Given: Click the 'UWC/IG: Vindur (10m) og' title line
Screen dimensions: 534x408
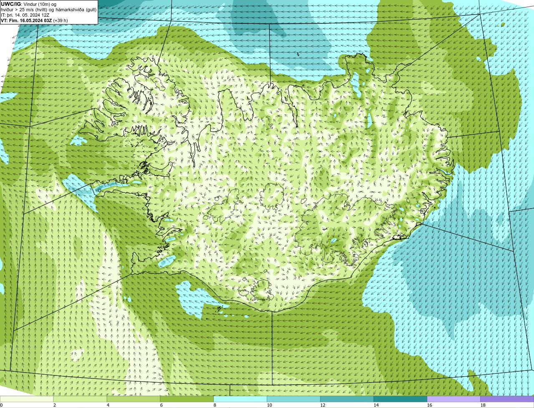Looking at the screenshot, I should pos(29,4).
